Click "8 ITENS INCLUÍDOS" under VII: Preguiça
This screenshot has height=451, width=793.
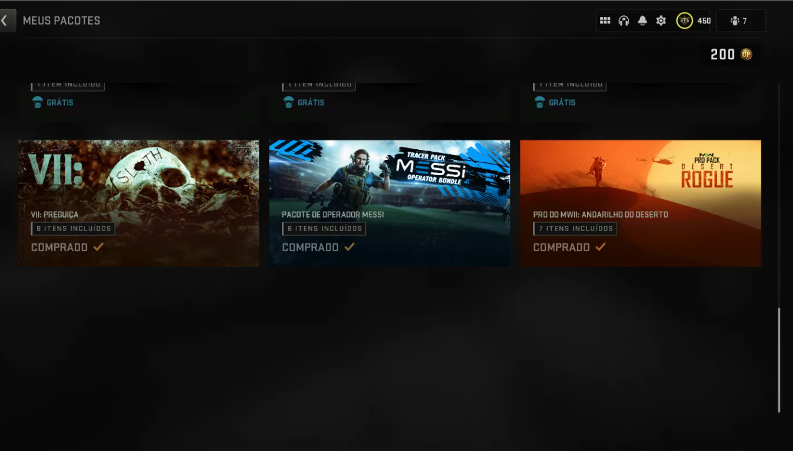73,229
